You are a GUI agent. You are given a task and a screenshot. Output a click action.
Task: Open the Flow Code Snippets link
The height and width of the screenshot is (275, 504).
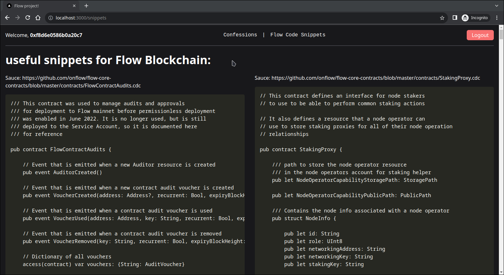coord(298,35)
